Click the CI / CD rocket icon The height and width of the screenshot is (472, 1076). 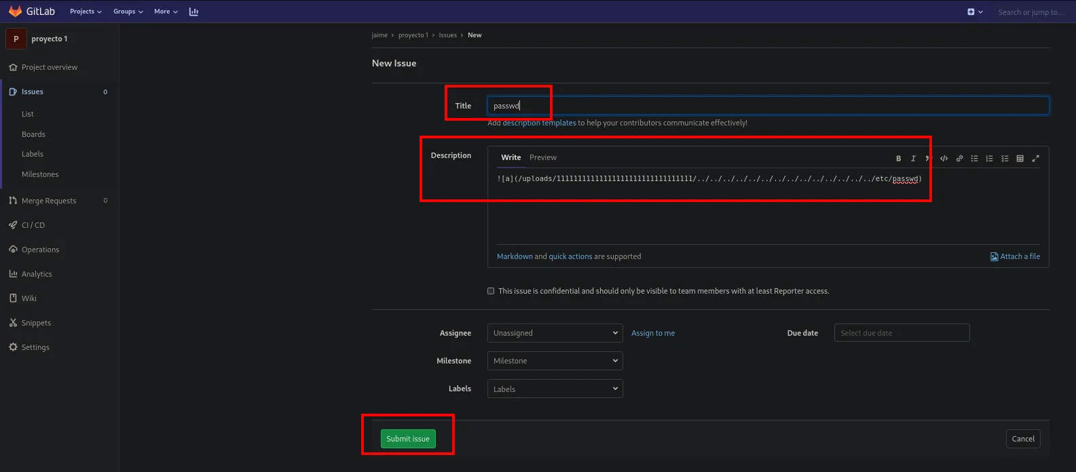13,225
